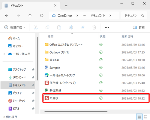Viewport: 150px width, 120px height.
Task: Click the pin icon next to ダウンロード
Action: (33, 77)
